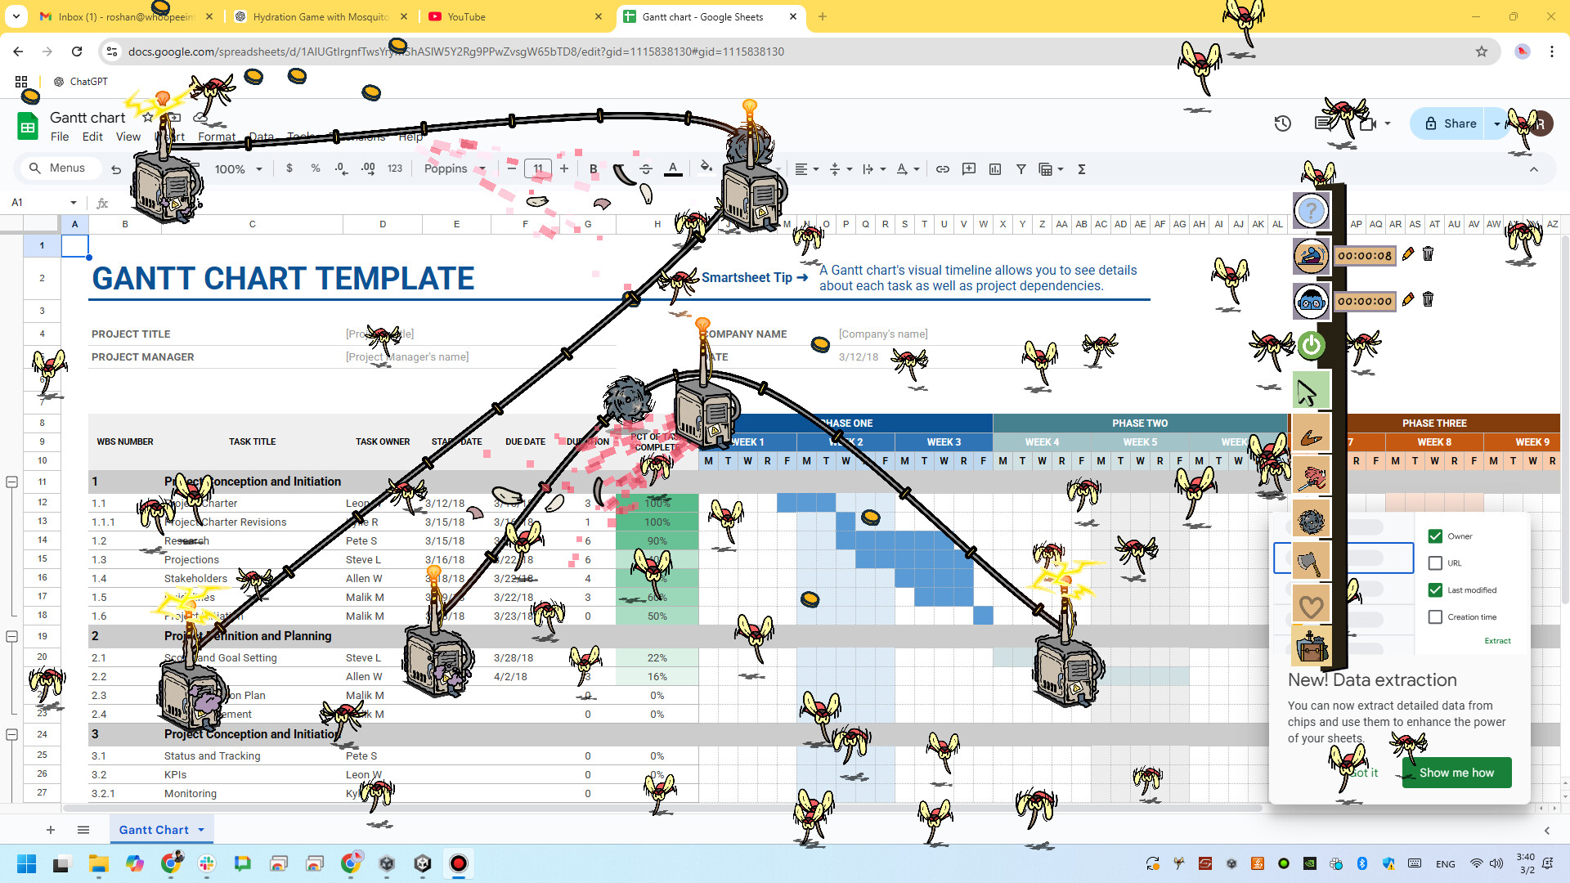
Task: Open the help question-mark icon at sidebar top
Action: 1312,211
